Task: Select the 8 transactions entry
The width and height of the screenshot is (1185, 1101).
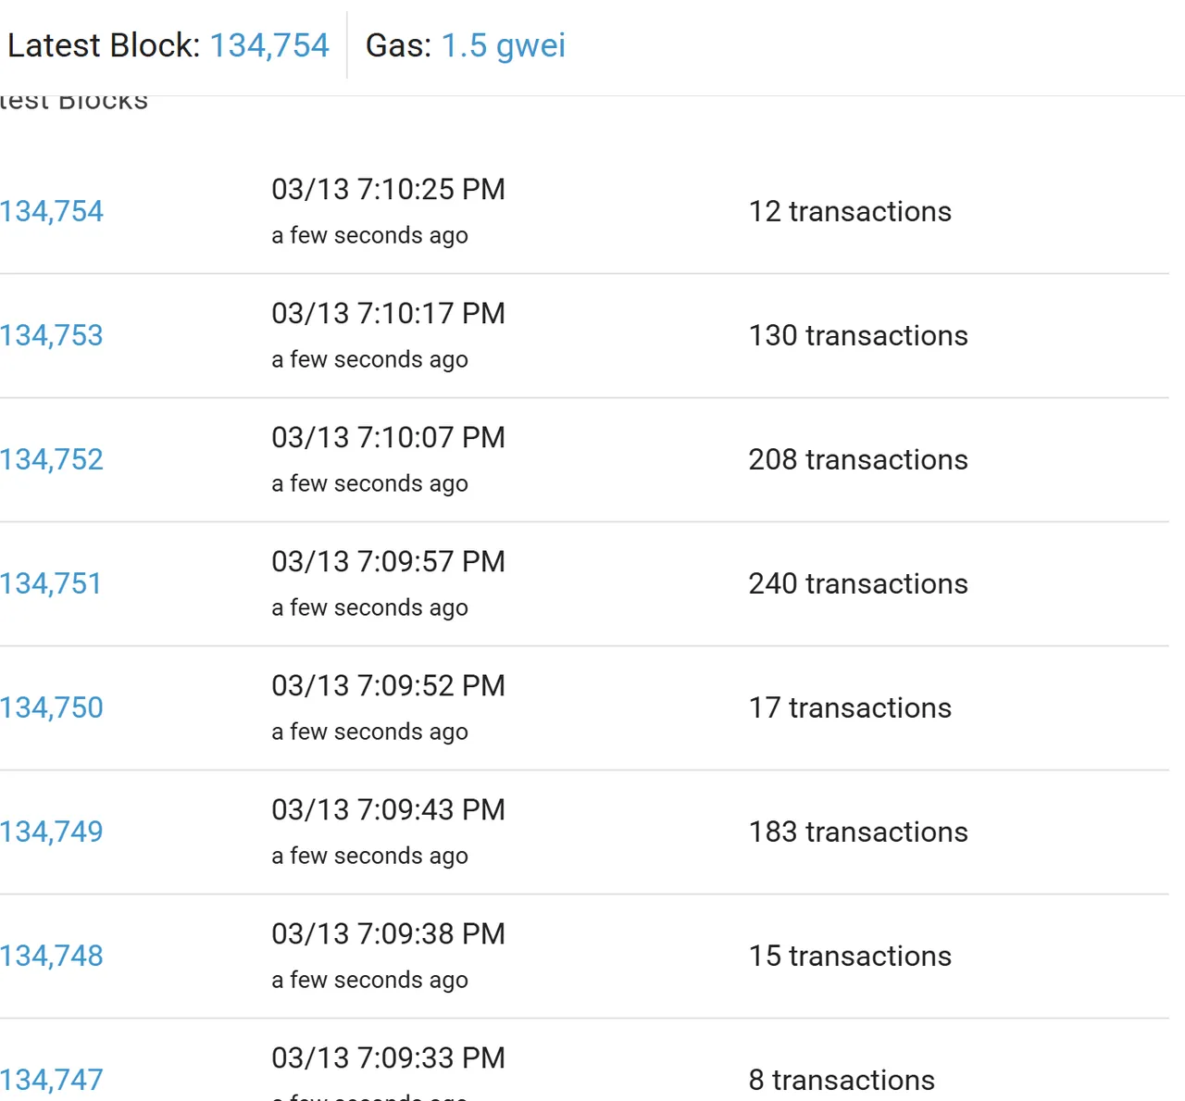Action: [x=842, y=1080]
